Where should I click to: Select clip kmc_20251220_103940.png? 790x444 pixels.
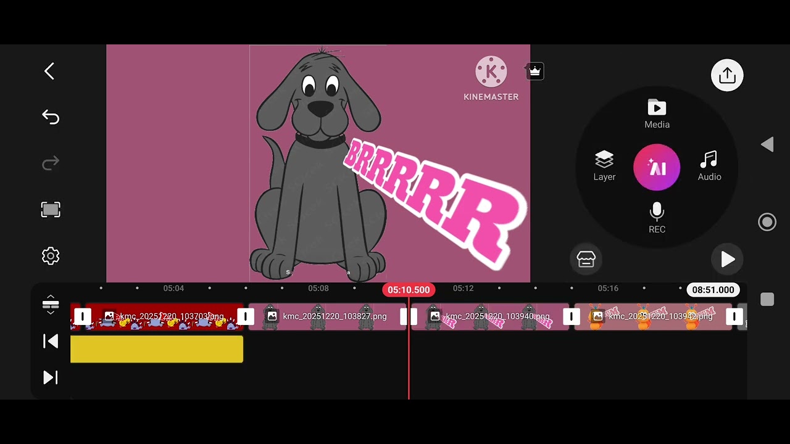click(491, 317)
